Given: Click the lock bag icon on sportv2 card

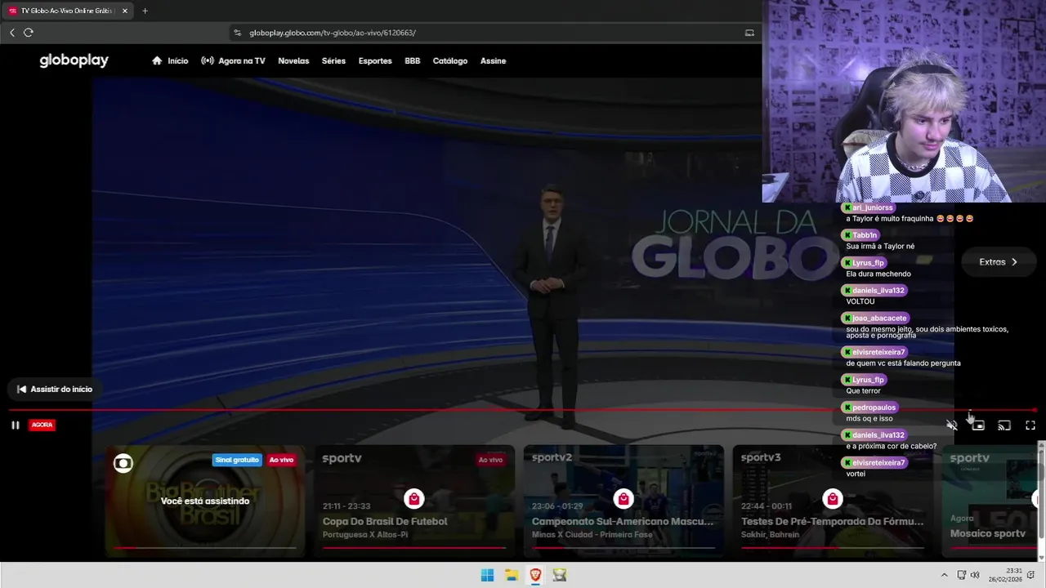Looking at the screenshot, I should point(624,498).
